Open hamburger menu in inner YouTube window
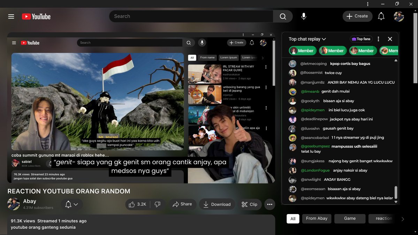The width and height of the screenshot is (418, 235). point(14,43)
